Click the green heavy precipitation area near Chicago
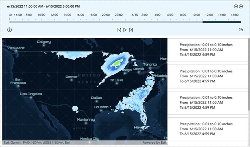The image size is (250, 147). pyautogui.click(x=117, y=63)
